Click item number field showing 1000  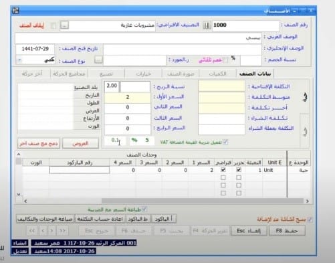coord(245,25)
